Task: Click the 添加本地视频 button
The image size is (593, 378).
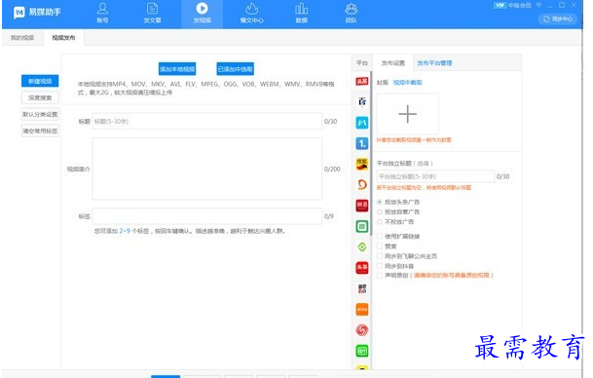Action: (177, 69)
